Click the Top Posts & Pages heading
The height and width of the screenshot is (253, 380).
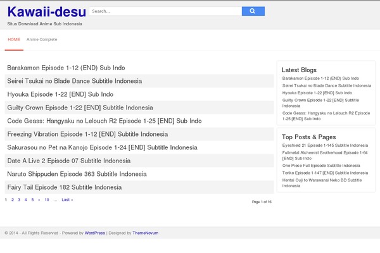point(309,137)
